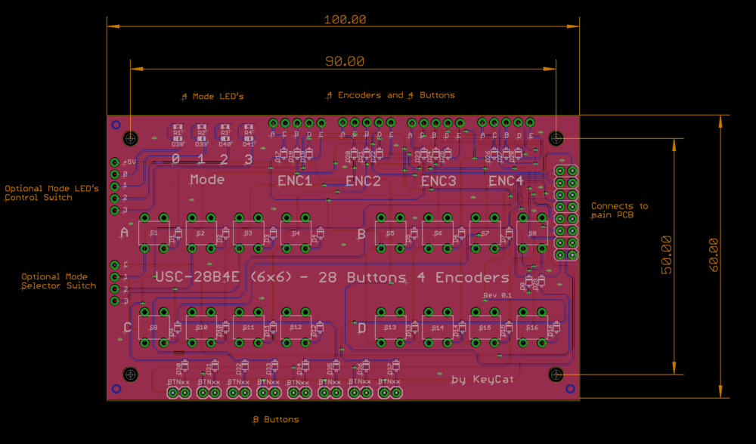The image size is (756, 444).
Task: Click the ENC1 silkscreen label
Action: (x=295, y=181)
